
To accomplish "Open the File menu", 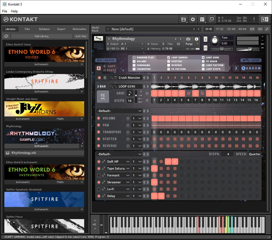I will click(x=5, y=11).
